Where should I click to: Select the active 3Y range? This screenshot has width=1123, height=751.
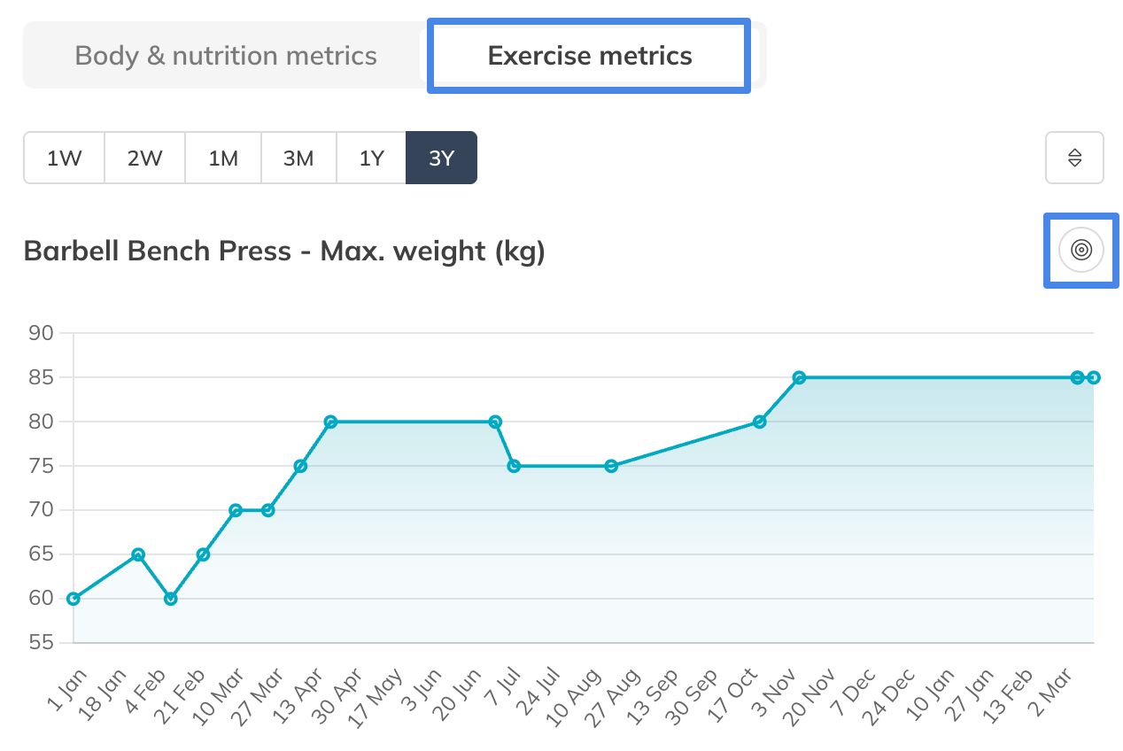441,159
